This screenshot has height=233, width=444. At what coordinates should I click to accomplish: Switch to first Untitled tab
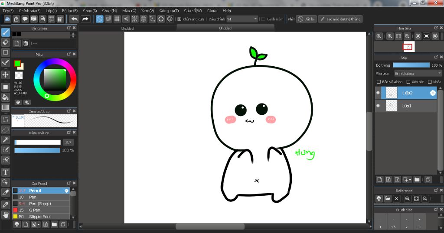(x=127, y=28)
